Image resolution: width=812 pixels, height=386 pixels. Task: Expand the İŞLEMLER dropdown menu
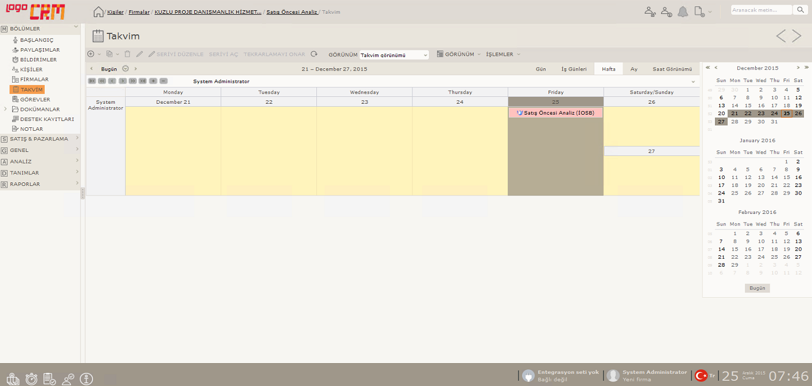(x=503, y=54)
